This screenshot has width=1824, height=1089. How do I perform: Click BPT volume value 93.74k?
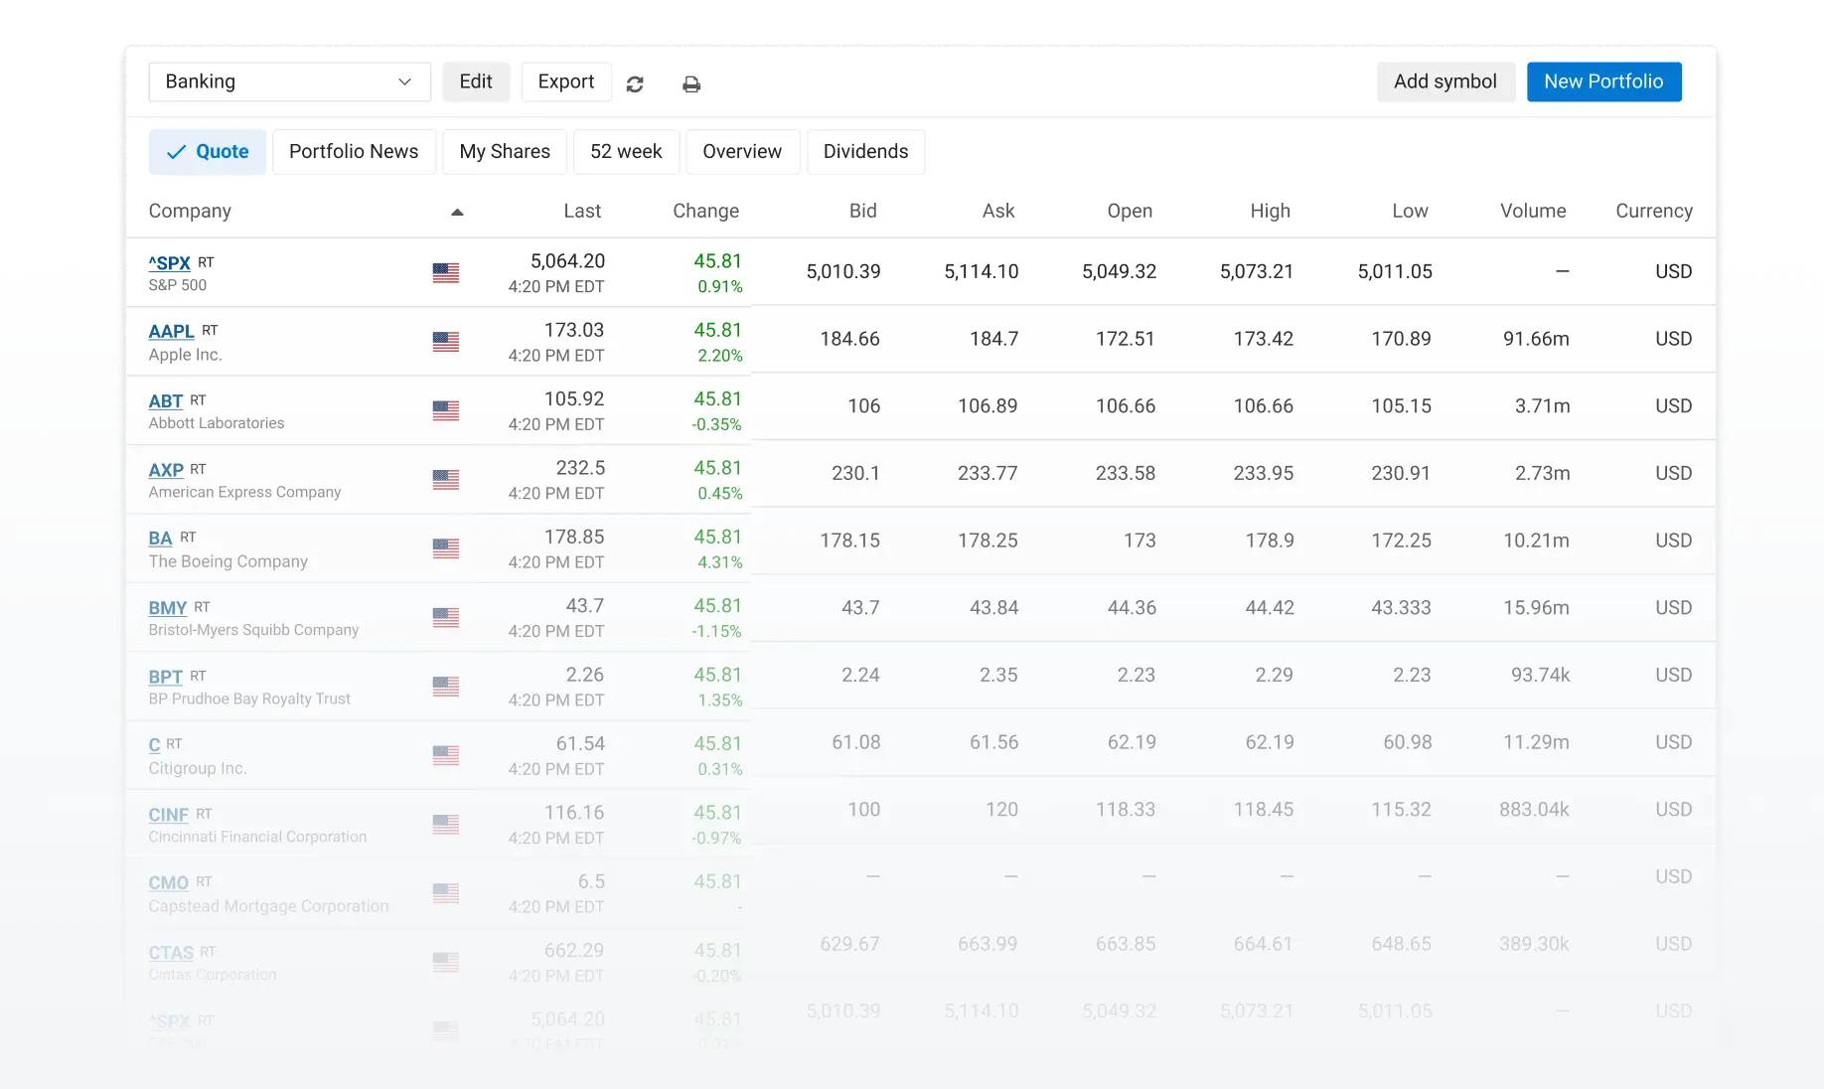[x=1541, y=675]
